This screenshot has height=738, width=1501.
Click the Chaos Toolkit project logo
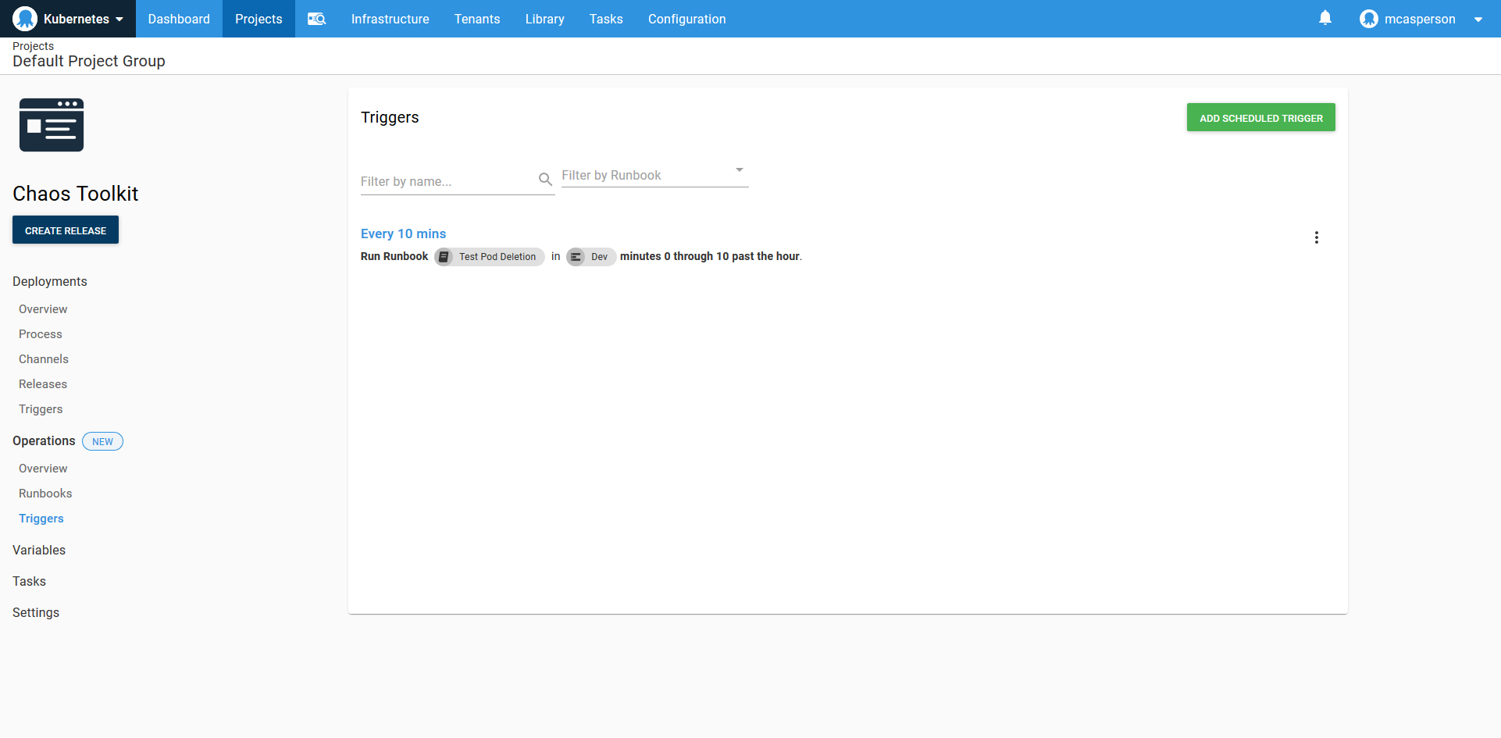click(52, 125)
